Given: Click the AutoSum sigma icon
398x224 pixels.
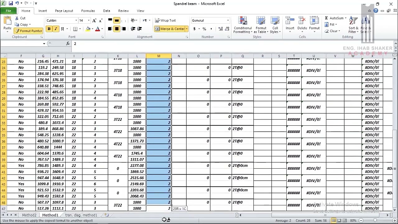Looking at the screenshot, I should 326,18.
